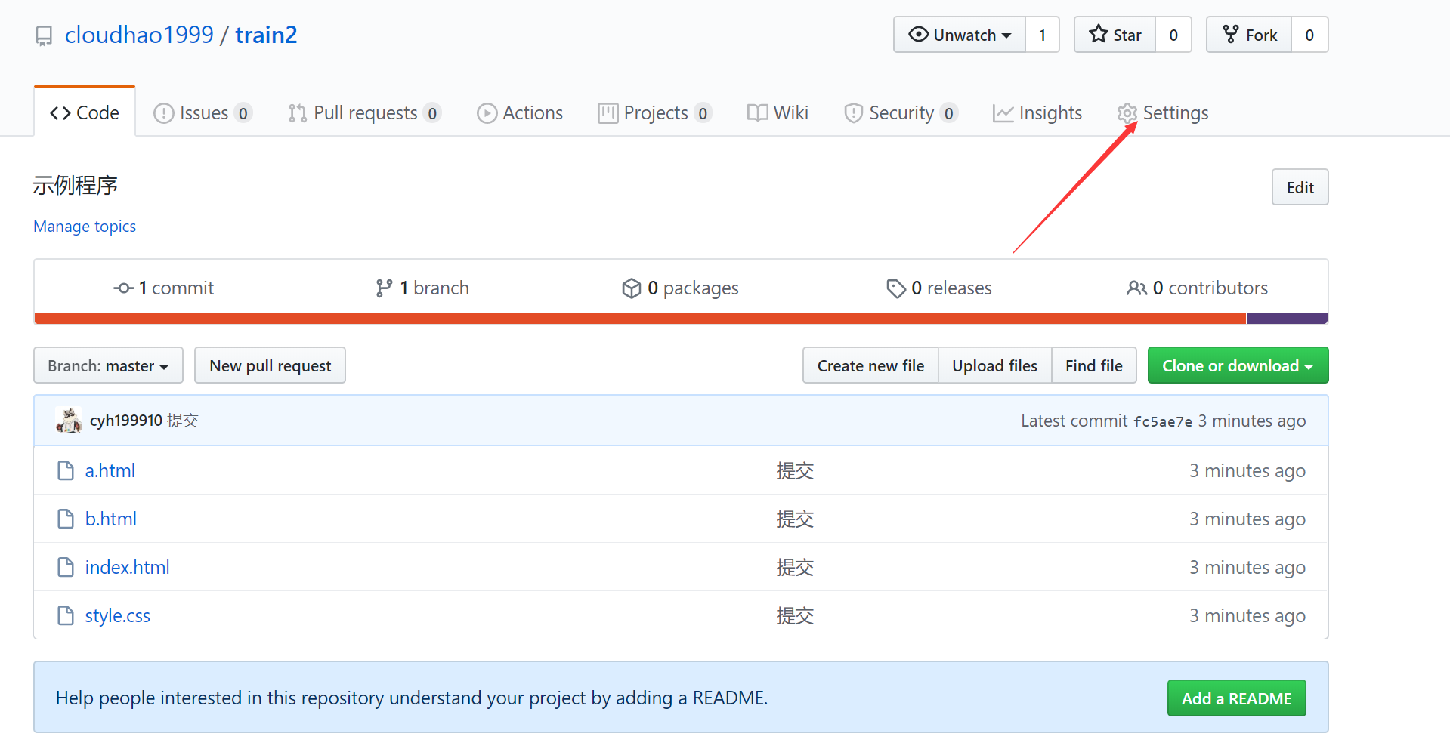
Task: Click Find file button
Action: click(x=1093, y=365)
